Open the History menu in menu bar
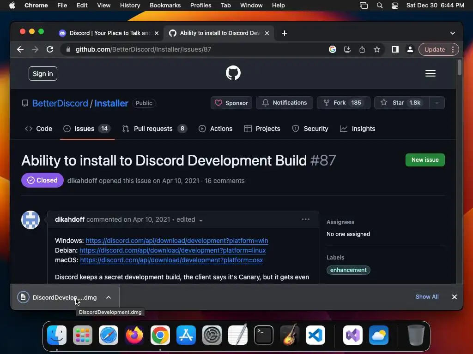Viewport: 473px width, 354px height. (130, 6)
